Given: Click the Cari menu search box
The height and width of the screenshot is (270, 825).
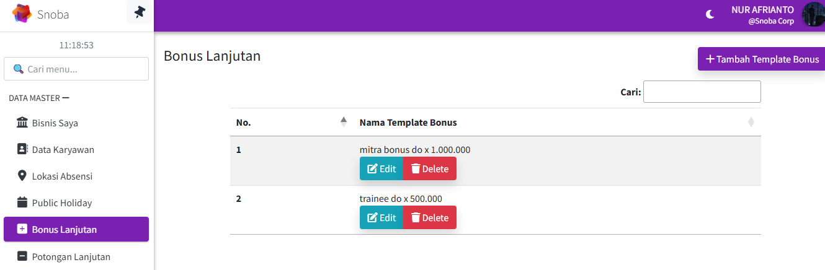Looking at the screenshot, I should coord(76,69).
